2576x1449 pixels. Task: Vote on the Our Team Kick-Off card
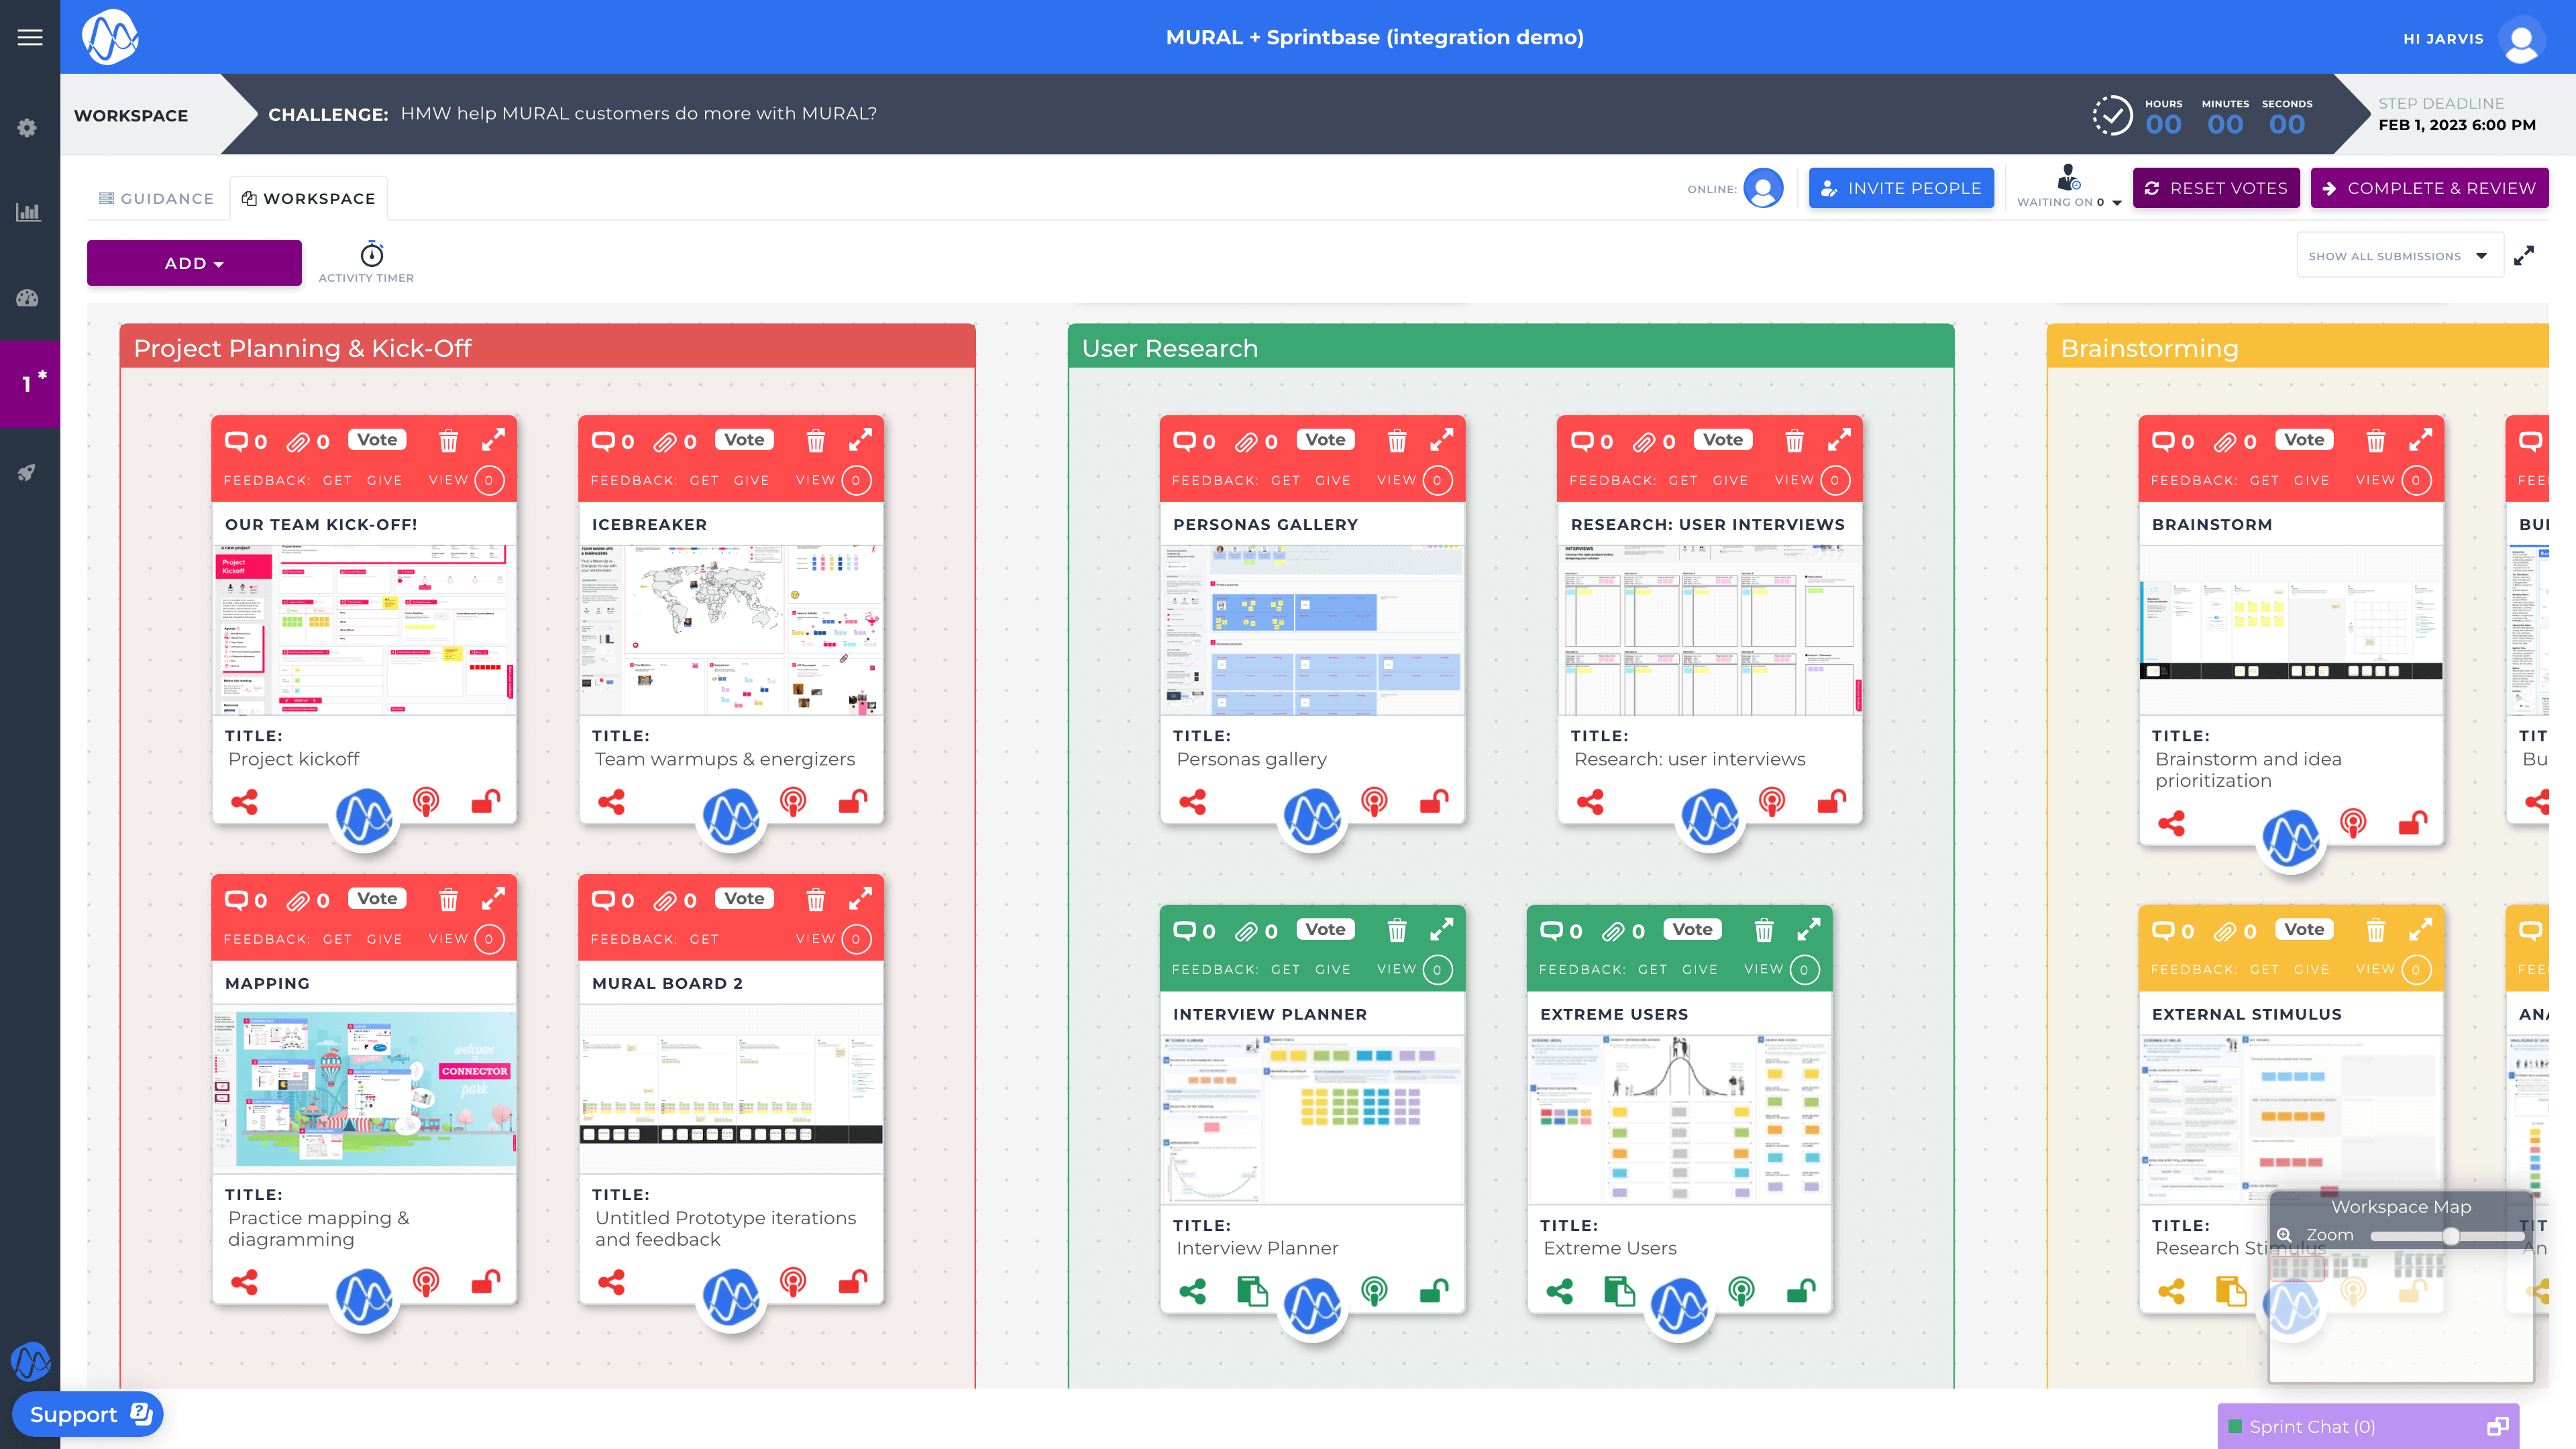[377, 439]
